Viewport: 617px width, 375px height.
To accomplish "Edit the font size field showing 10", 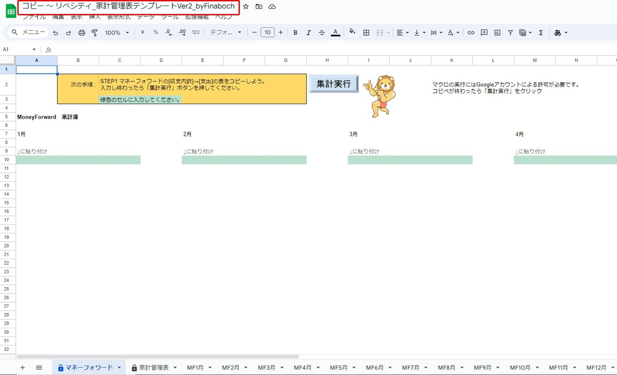I will [267, 33].
